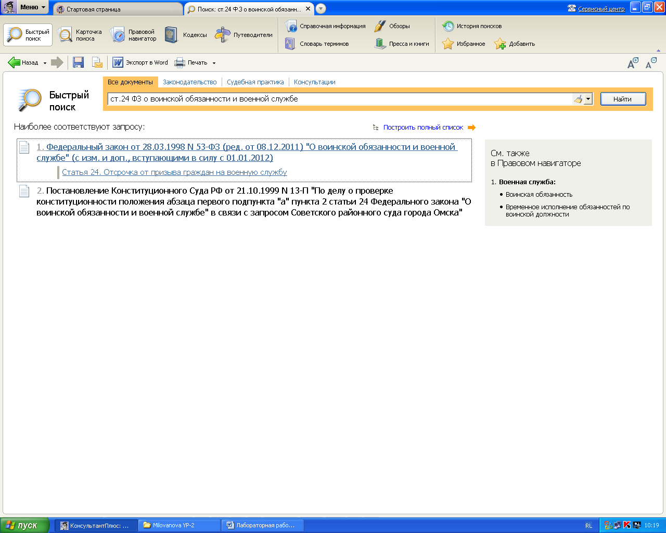Open Федеральный закон N 53-ФЗ result
The height and width of the screenshot is (533, 666).
[247, 153]
